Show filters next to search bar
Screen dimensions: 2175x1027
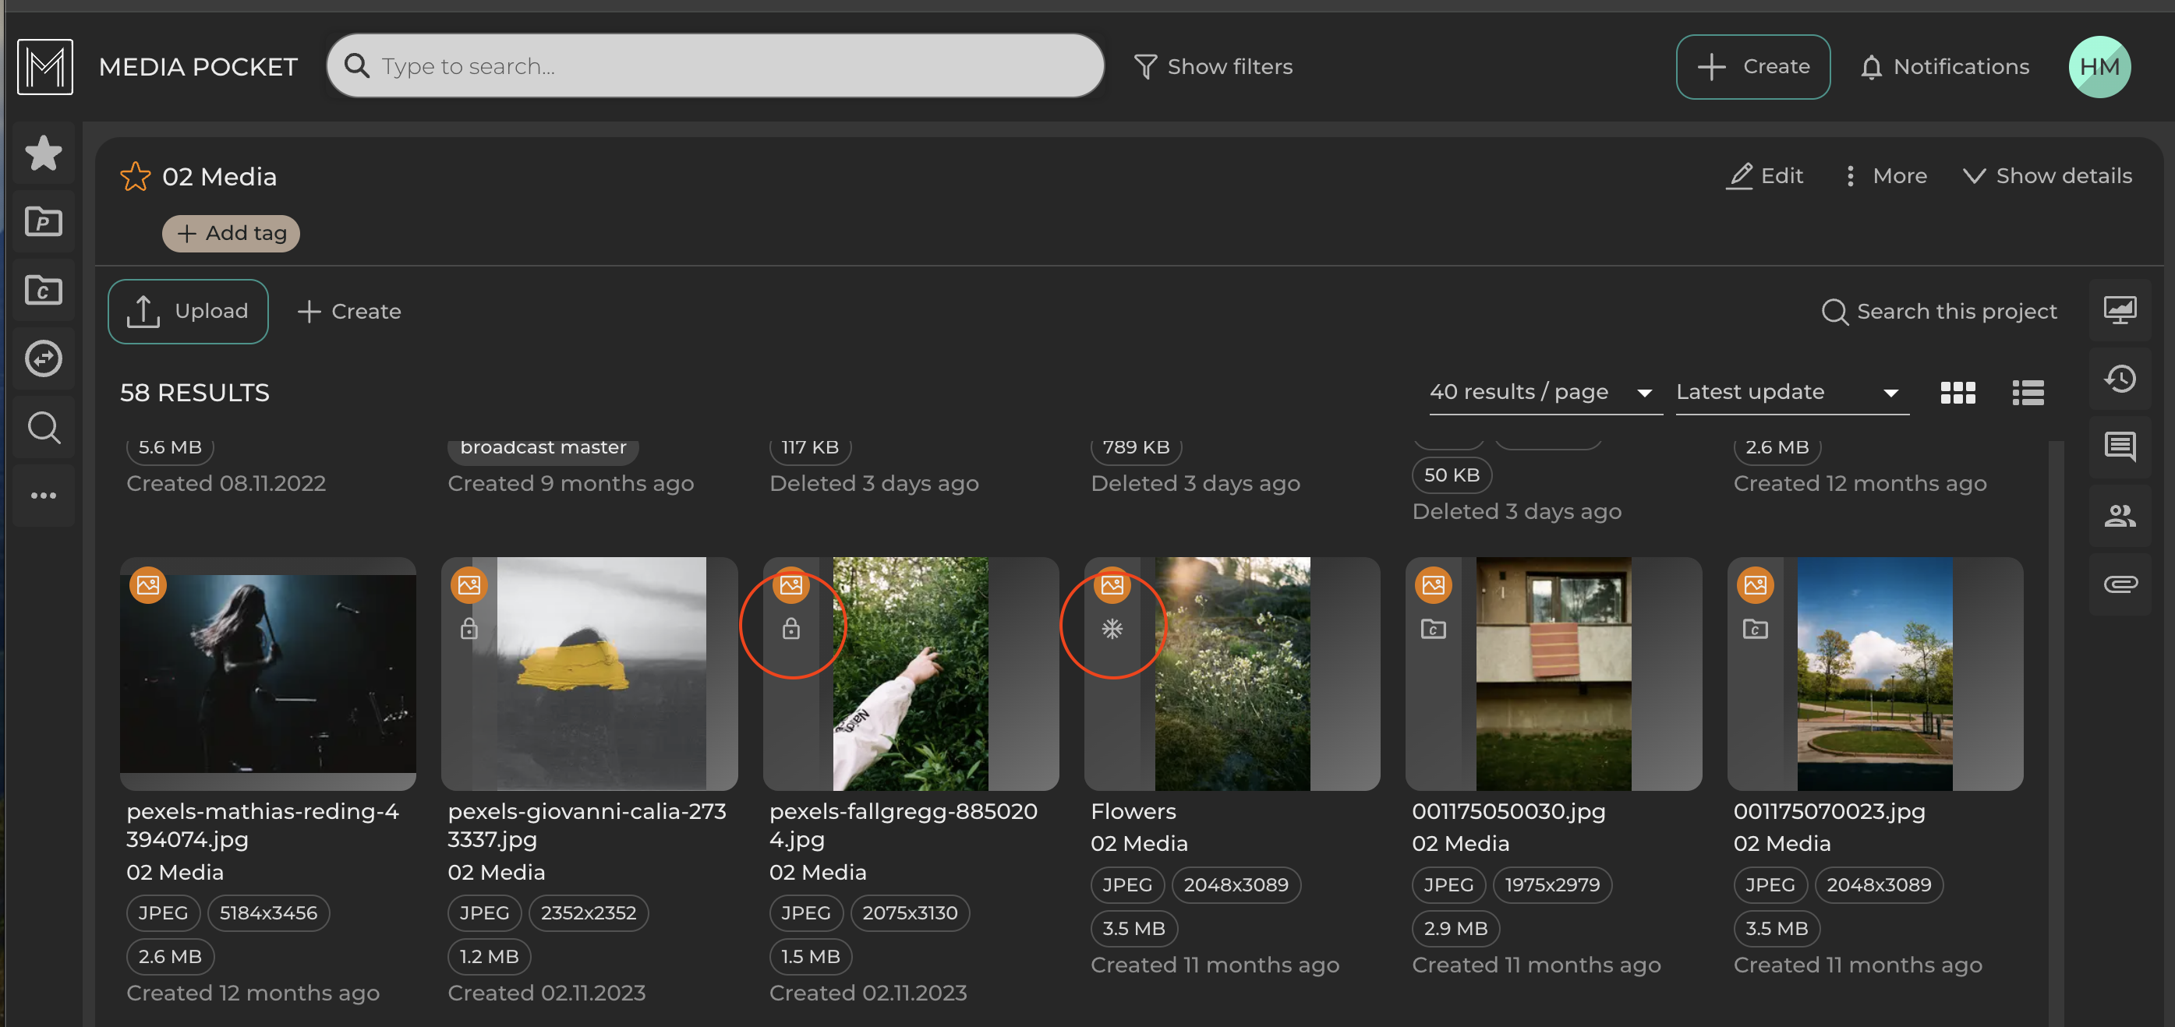1212,67
